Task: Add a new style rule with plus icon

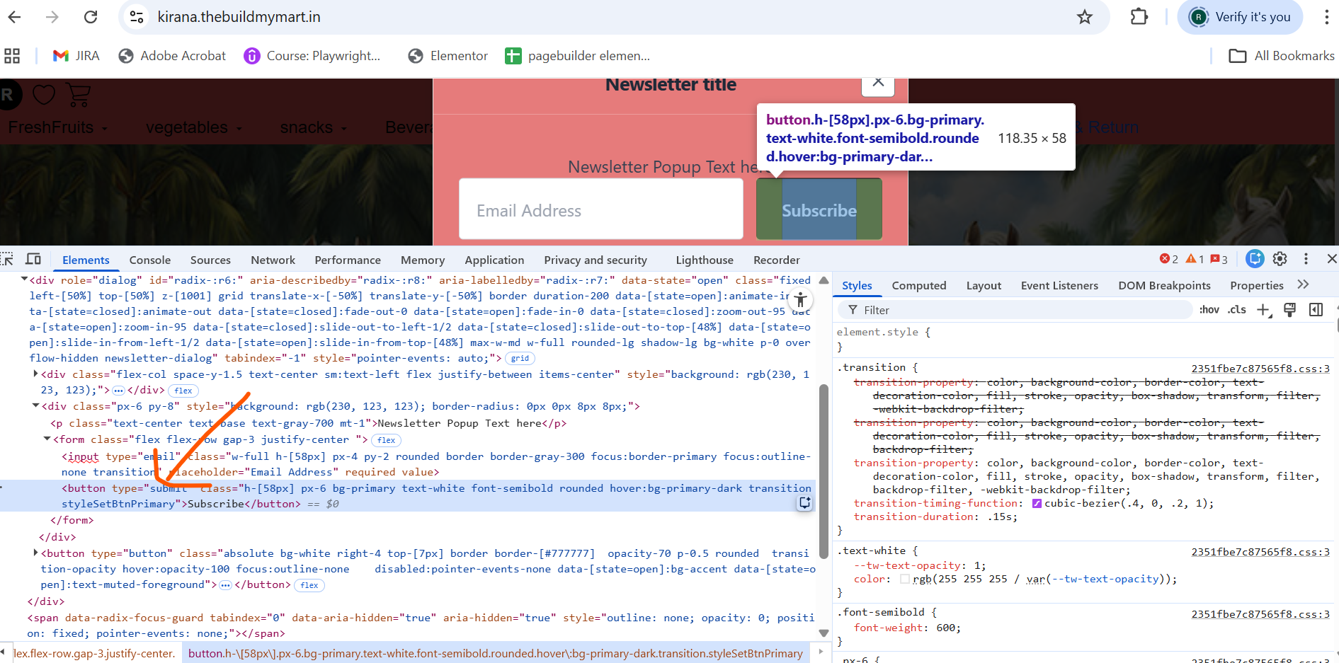Action: pos(1264,310)
